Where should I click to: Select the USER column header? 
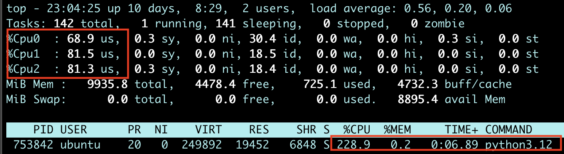pos(74,129)
